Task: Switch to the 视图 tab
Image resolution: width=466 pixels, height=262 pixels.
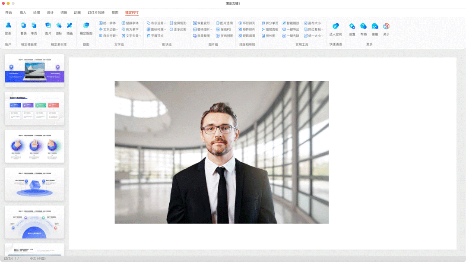Action: [115, 13]
